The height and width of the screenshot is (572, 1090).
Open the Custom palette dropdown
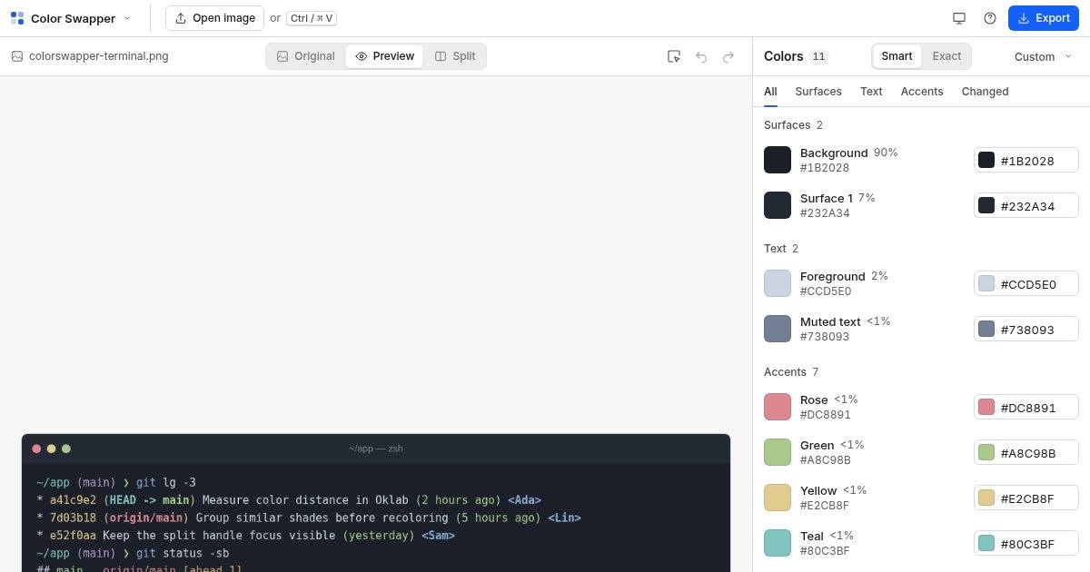pos(1043,56)
